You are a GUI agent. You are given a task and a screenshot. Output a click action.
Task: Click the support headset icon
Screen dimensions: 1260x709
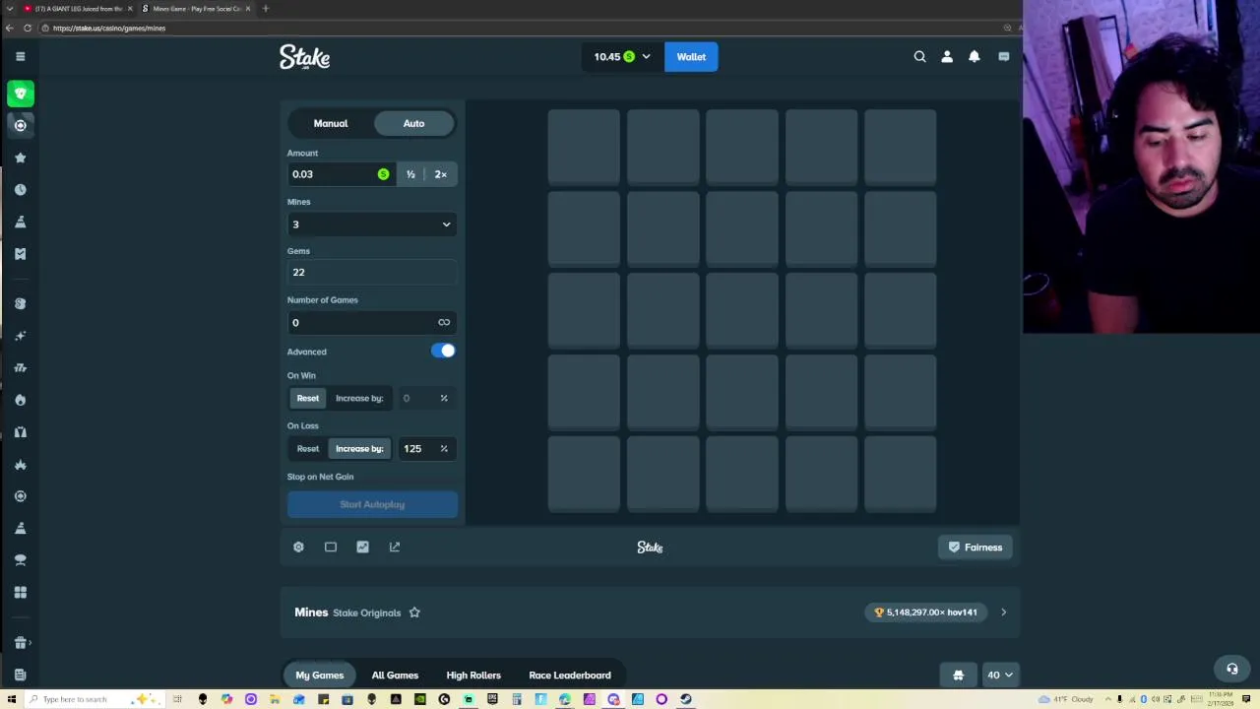1231,669
